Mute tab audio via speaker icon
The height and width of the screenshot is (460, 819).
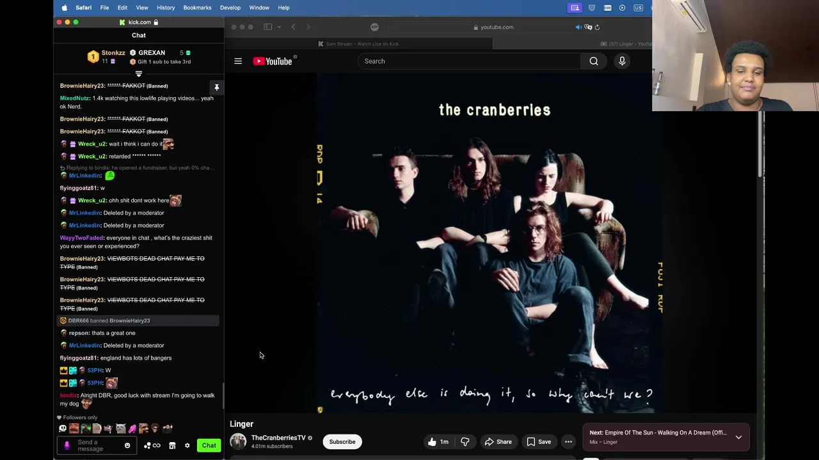coord(578,27)
